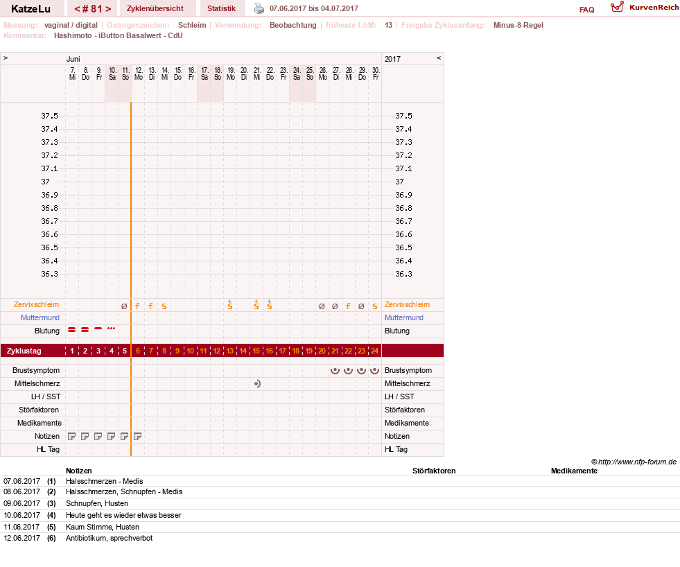Screen dimensions: 680x567
Task: Click the Medikamente column heading below chart
Action: [574, 471]
